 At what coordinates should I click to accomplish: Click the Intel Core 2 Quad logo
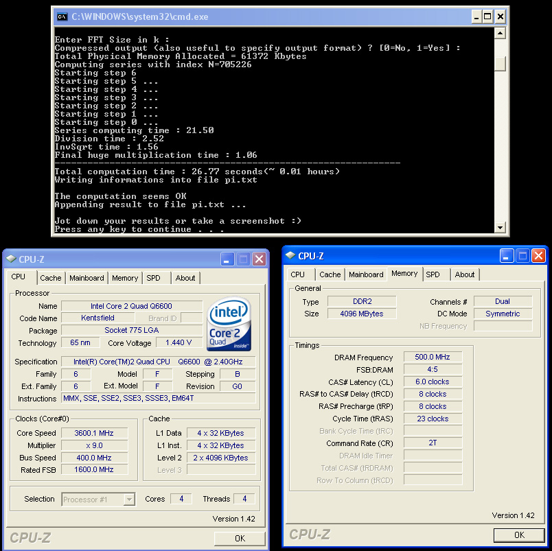click(229, 324)
